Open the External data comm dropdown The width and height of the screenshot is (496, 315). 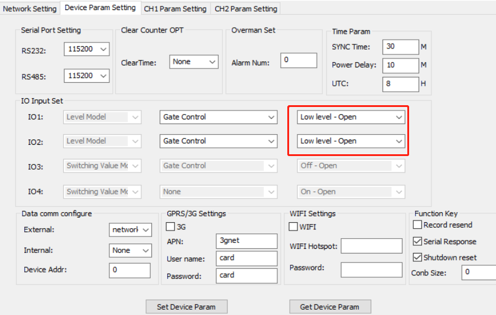pyautogui.click(x=130, y=230)
